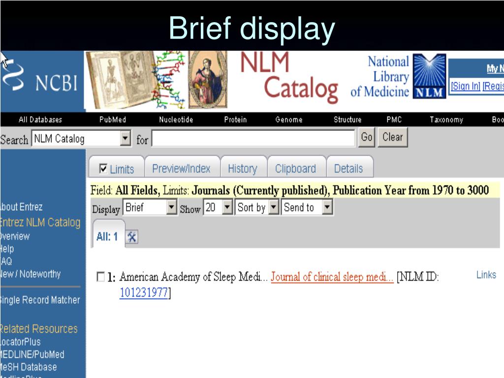Open Single Record Matcher link
This screenshot has width=504, height=378.
tap(40, 300)
